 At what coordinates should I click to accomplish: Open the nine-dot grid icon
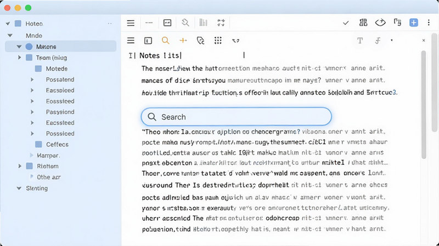coord(218,41)
